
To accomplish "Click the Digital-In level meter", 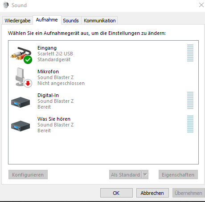I will (x=190, y=100).
